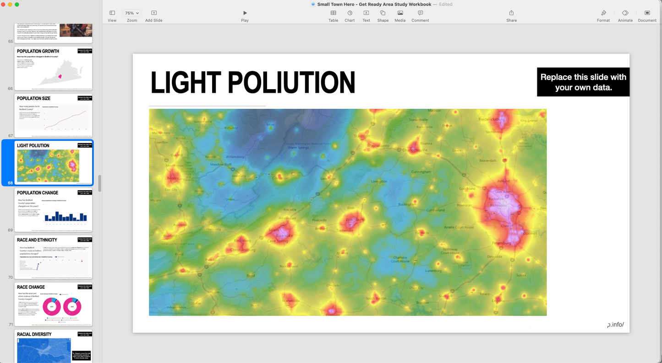The width and height of the screenshot is (662, 363).
Task: Select the light pollution map image
Action: (x=348, y=212)
